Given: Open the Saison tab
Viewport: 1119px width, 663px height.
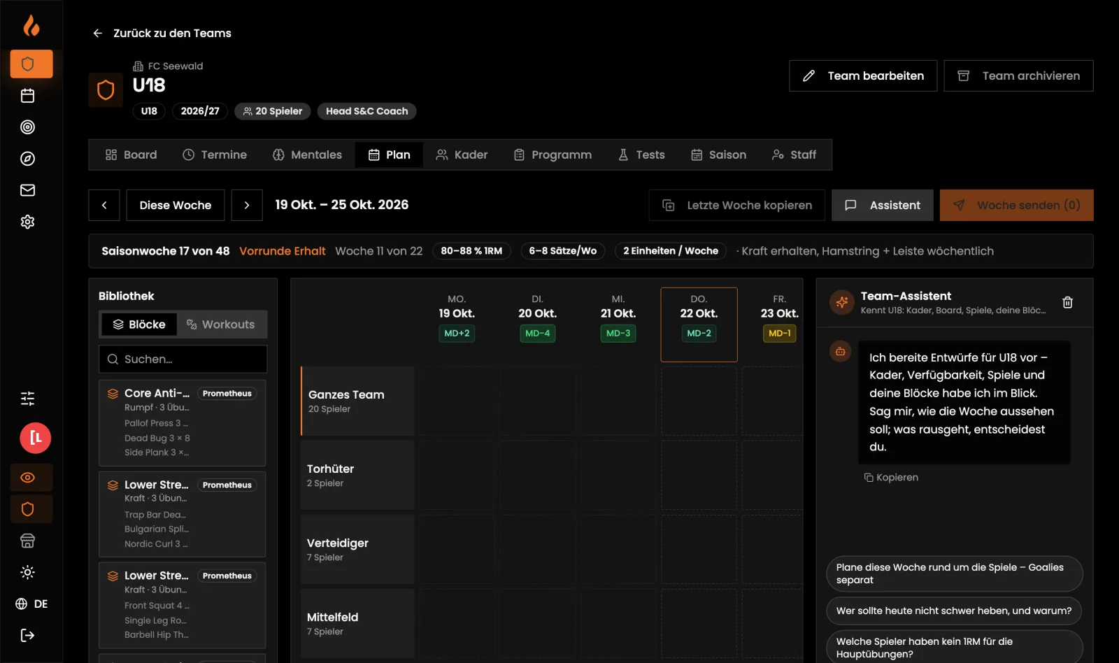Looking at the screenshot, I should tap(718, 155).
